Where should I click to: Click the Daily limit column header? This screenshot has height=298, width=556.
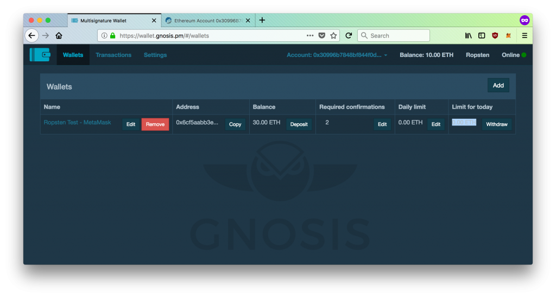click(412, 107)
